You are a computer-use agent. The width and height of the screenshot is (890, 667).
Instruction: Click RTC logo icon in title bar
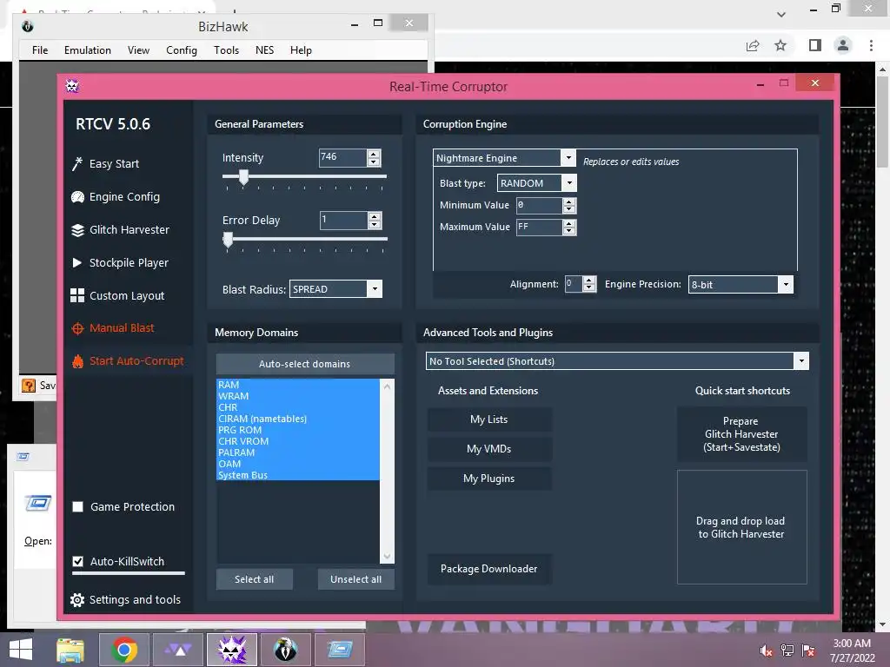coord(72,86)
